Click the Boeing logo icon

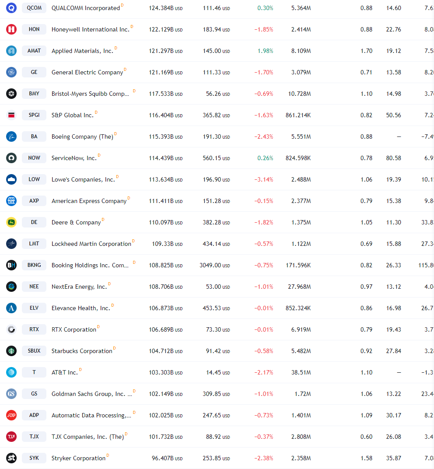[11, 136]
